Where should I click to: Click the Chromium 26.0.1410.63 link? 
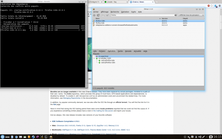66,126
